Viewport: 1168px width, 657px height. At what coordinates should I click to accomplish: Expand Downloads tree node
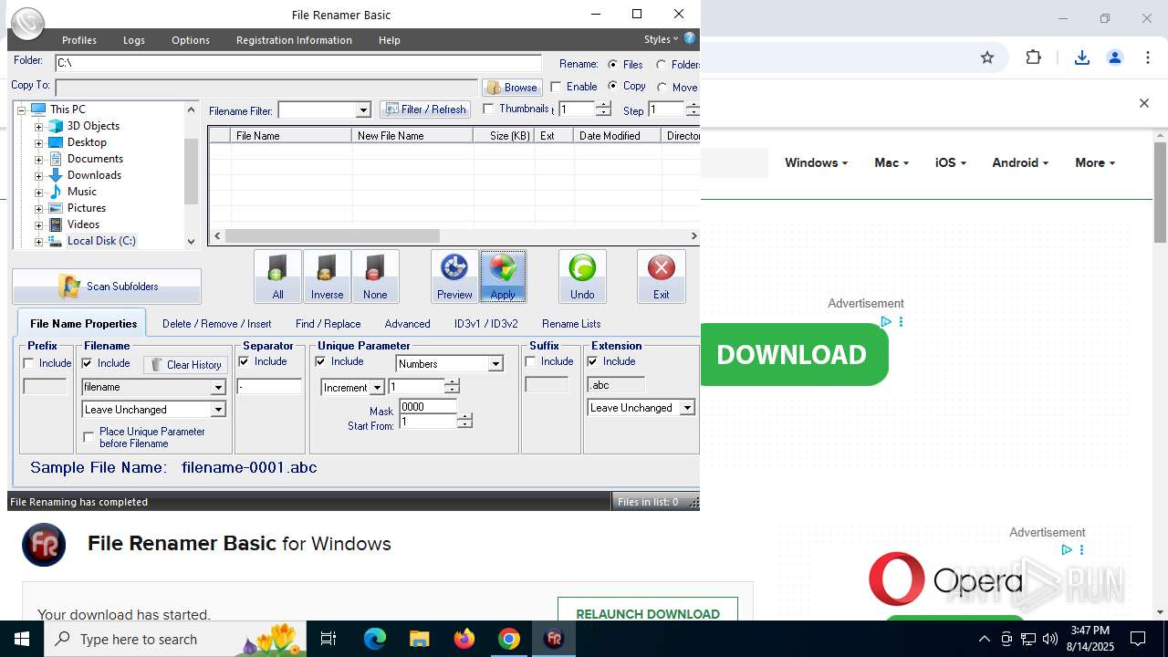click(x=39, y=175)
